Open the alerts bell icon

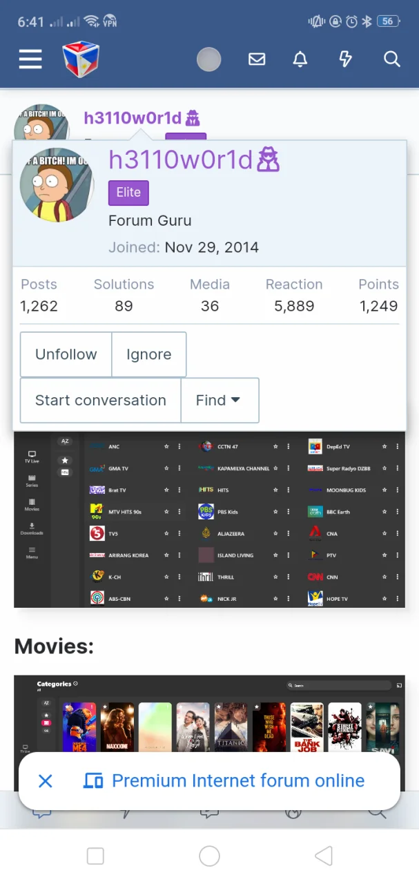click(x=300, y=59)
